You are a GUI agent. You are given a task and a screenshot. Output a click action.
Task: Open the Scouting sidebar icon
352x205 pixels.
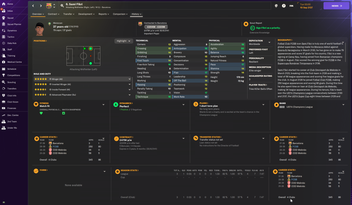(3, 82)
